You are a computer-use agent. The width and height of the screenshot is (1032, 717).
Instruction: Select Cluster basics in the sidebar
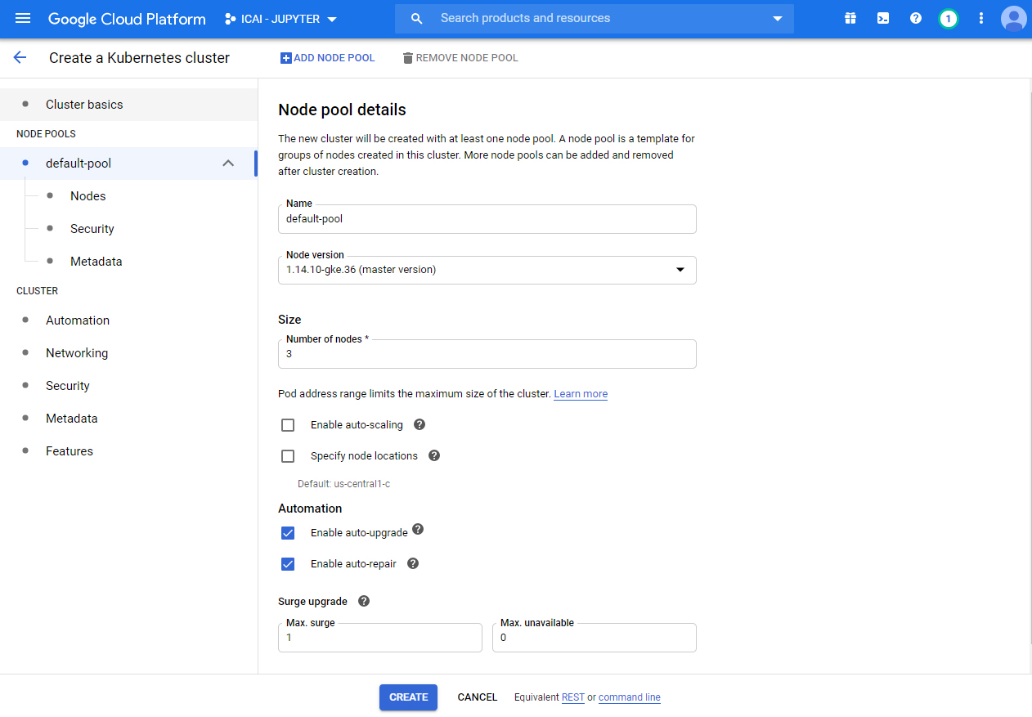coord(84,105)
